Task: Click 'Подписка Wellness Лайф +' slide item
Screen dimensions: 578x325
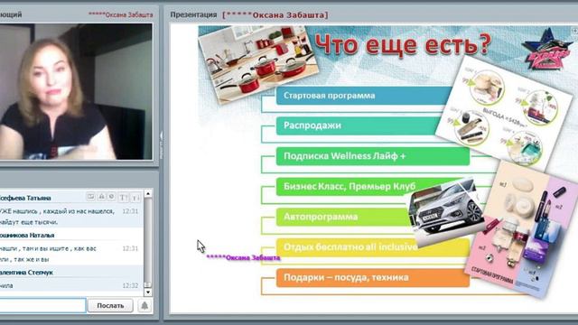Action: point(373,156)
